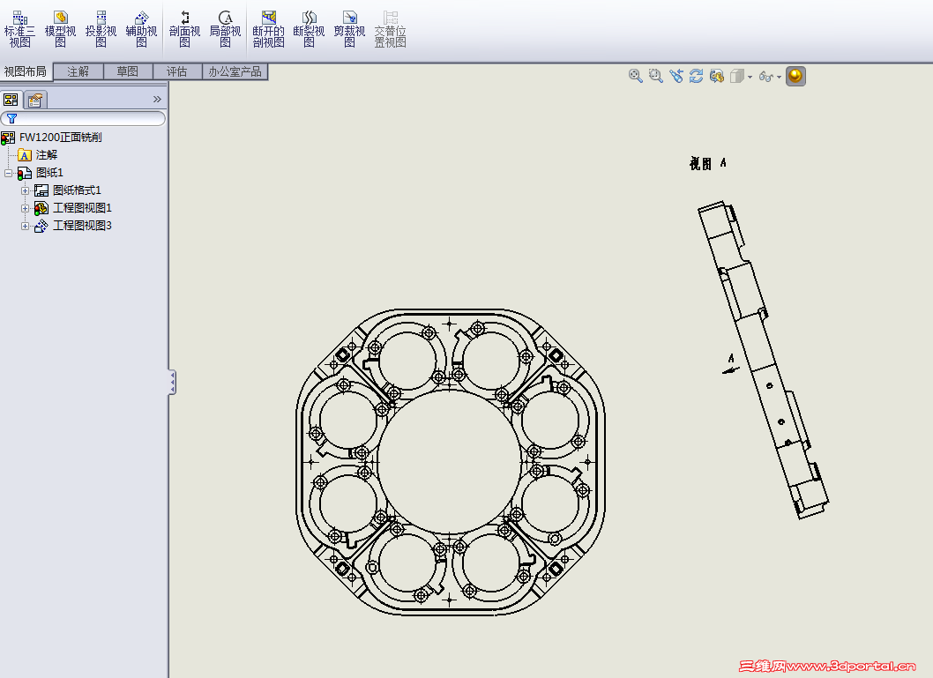Image resolution: width=933 pixels, height=678 pixels.
Task: Select 断裂视图 (break view) tool
Action: 309,28
